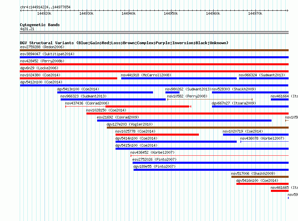Click nsv436078 (Korbel2007) label
This screenshot has height=221, width=298.
pos(262,138)
